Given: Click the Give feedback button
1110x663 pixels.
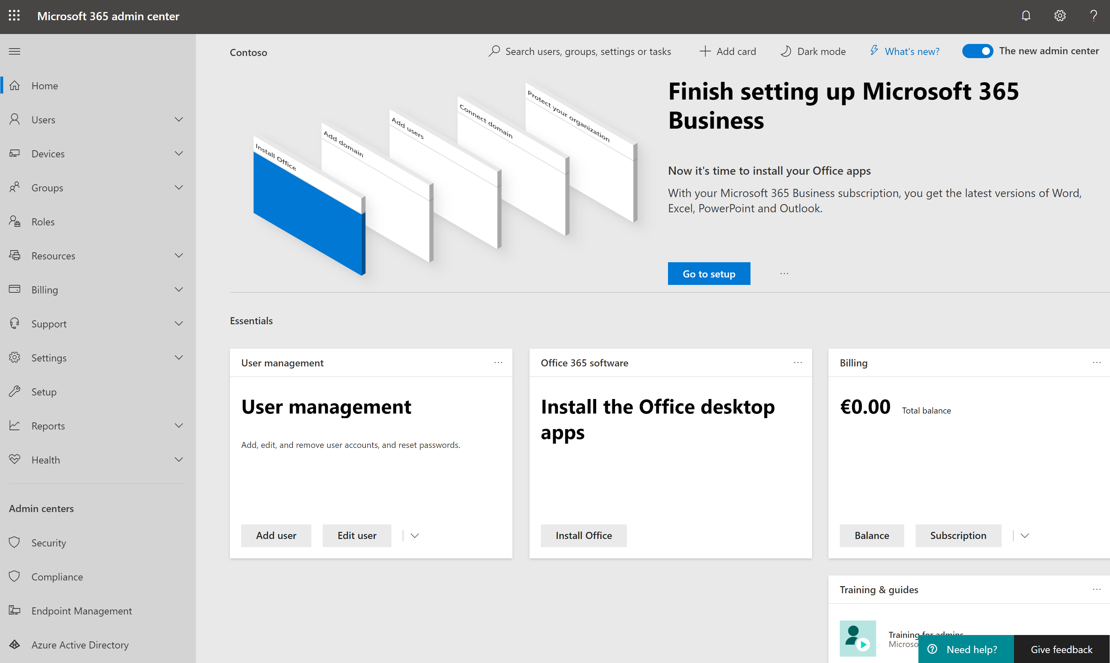Looking at the screenshot, I should [x=1062, y=649].
